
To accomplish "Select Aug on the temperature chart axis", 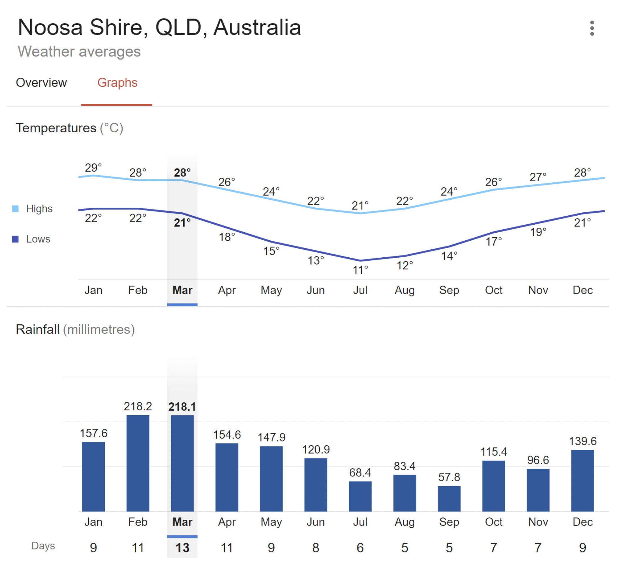I will tap(405, 290).
